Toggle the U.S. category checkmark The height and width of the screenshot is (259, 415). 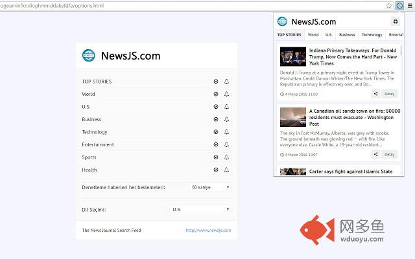pyautogui.click(x=216, y=107)
